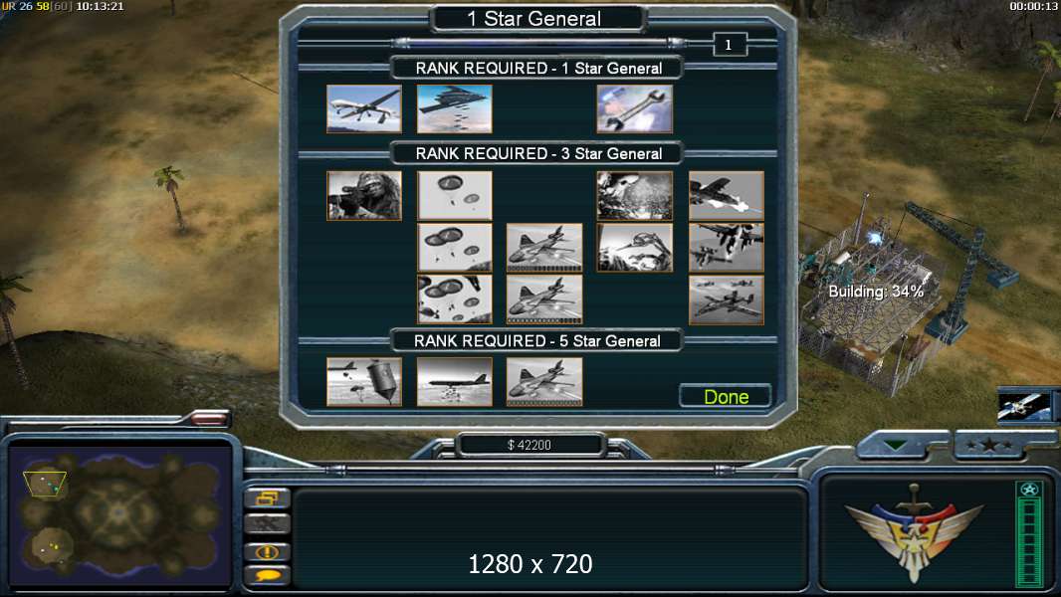Select the A-10 strike level one icon

click(x=726, y=195)
